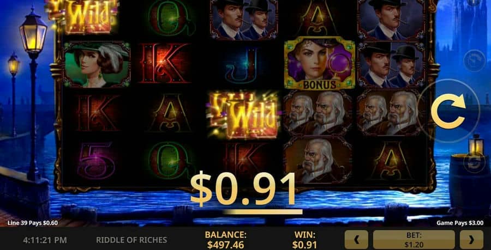This screenshot has height=250, width=491.
Task: Click the Line 39 Pays text
Action: 33,223
